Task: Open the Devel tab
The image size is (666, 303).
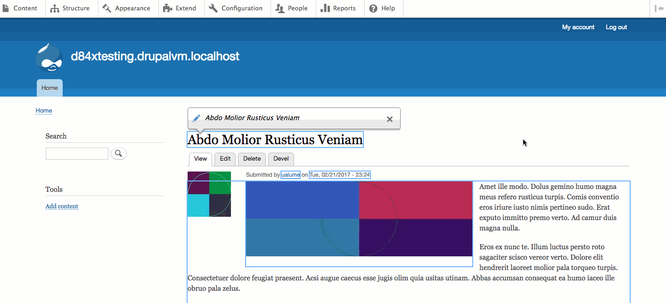Action: [281, 159]
